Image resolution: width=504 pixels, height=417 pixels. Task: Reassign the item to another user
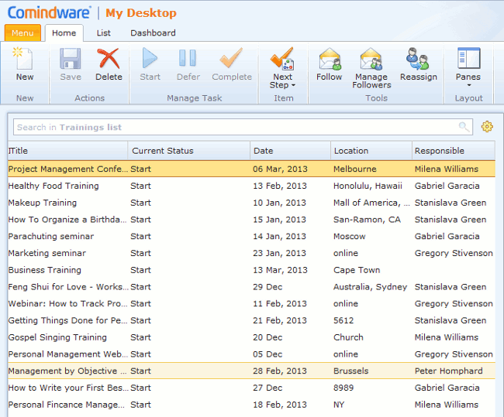417,59
